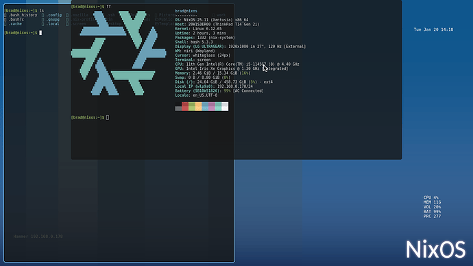Click the .cache entry in the ls output
Viewport: 473px width, 266px height.
tap(15, 24)
